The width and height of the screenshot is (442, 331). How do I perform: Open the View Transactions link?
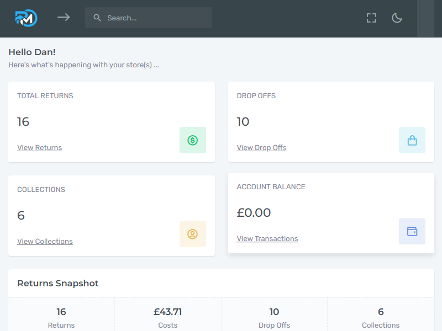point(267,238)
